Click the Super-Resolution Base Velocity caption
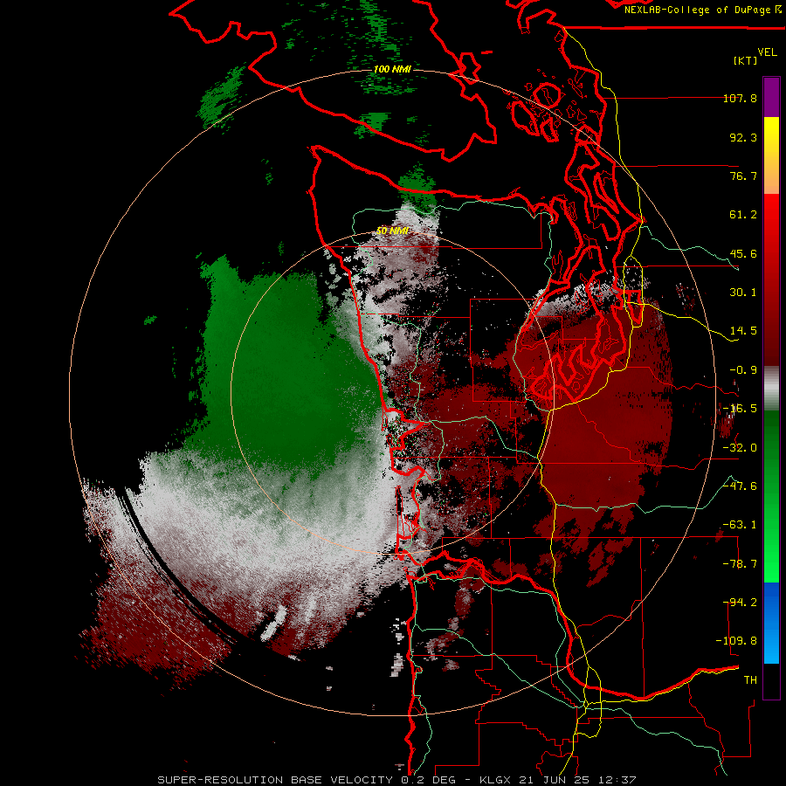The image size is (786, 786). (x=396, y=780)
